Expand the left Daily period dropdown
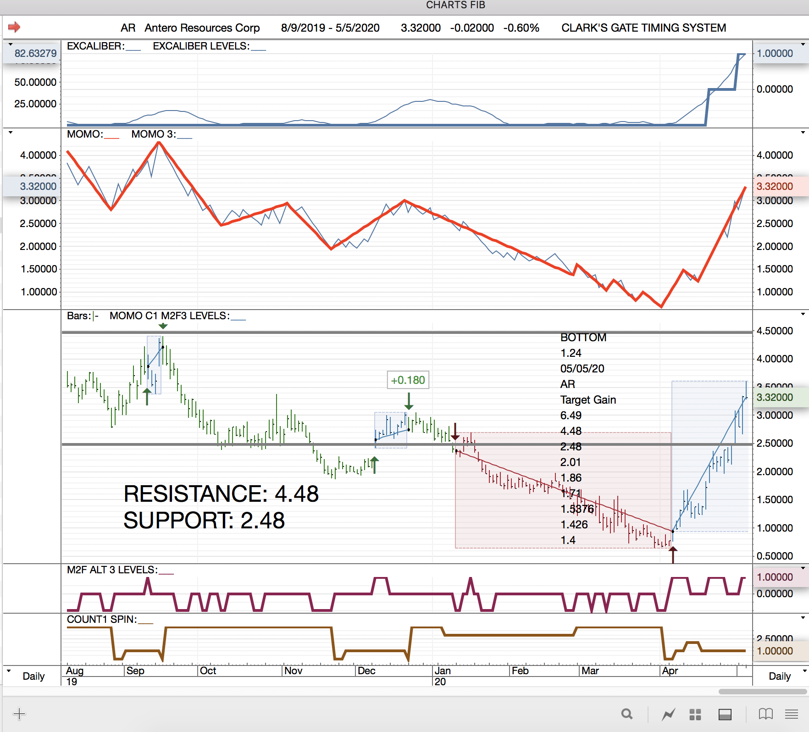809x732 pixels. coord(9,671)
